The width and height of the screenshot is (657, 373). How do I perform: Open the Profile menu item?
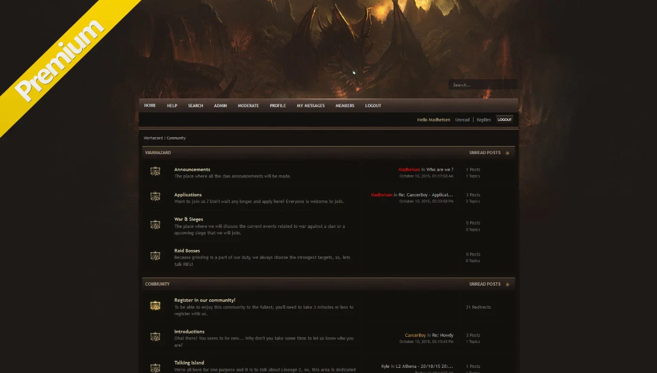coord(278,106)
